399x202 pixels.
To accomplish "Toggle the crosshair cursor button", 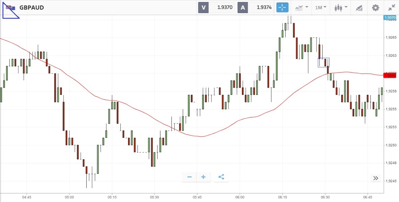I will (x=282, y=7).
